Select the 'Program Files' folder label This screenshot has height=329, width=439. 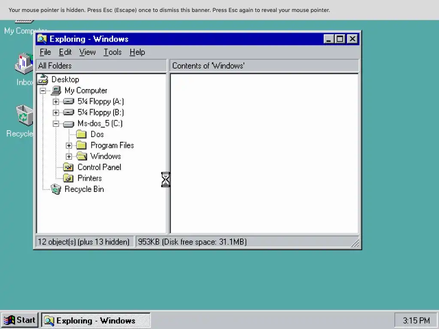[112, 145]
